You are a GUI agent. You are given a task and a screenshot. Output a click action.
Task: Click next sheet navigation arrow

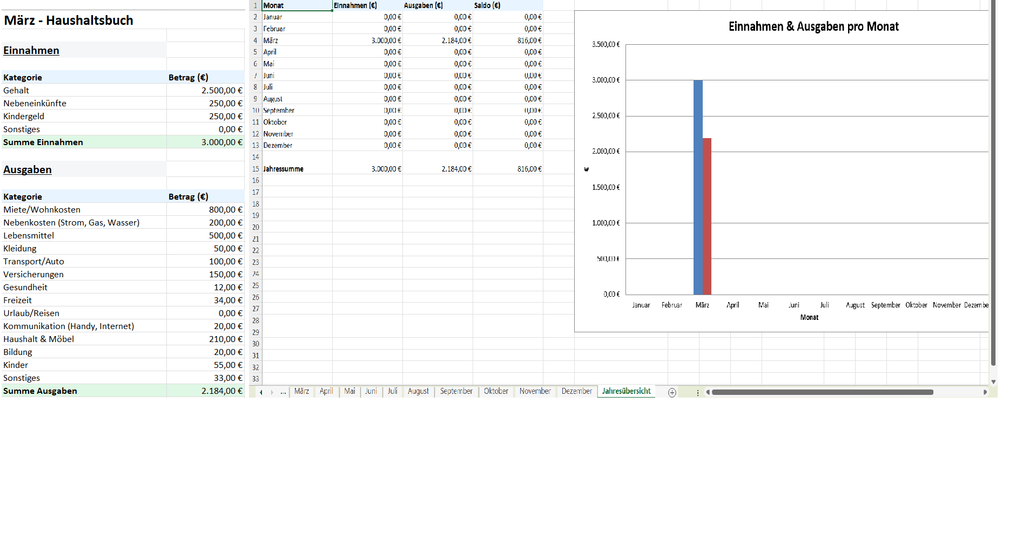pos(272,392)
